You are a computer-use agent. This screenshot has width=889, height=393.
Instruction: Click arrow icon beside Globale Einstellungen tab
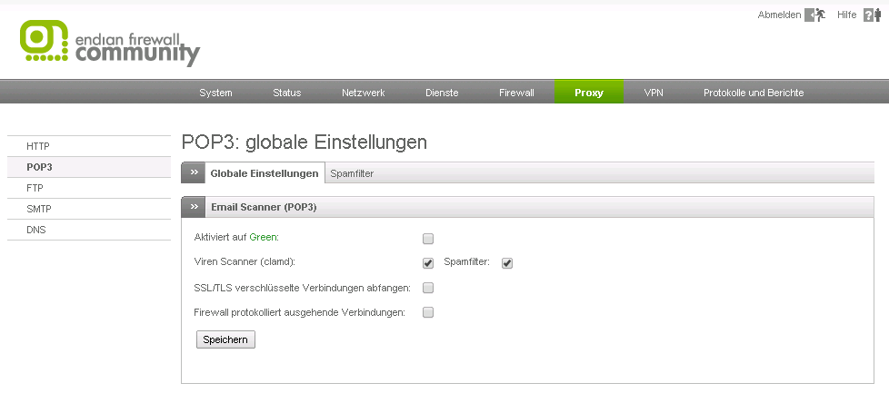click(194, 172)
